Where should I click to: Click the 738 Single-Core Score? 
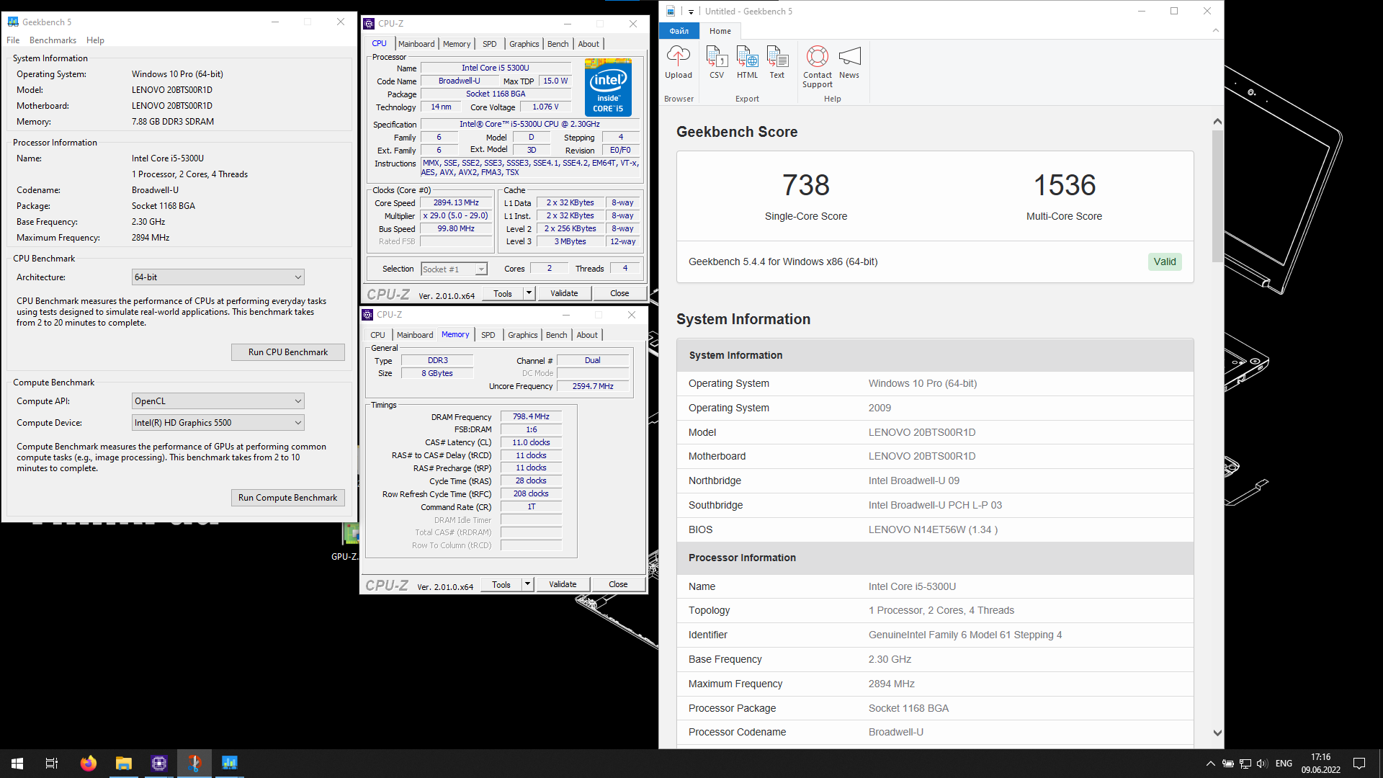(806, 186)
